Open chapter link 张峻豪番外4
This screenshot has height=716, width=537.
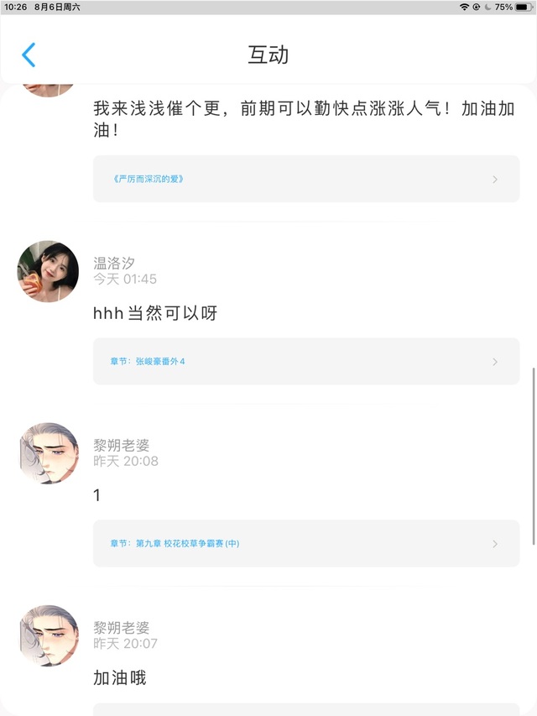coord(148,362)
